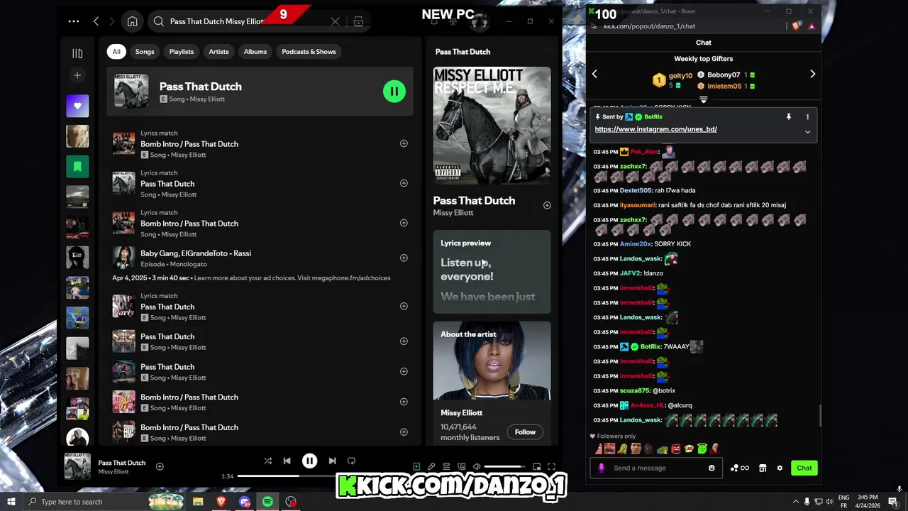Collapse Your Library sidebar icon
The width and height of the screenshot is (908, 511).
coord(77,53)
